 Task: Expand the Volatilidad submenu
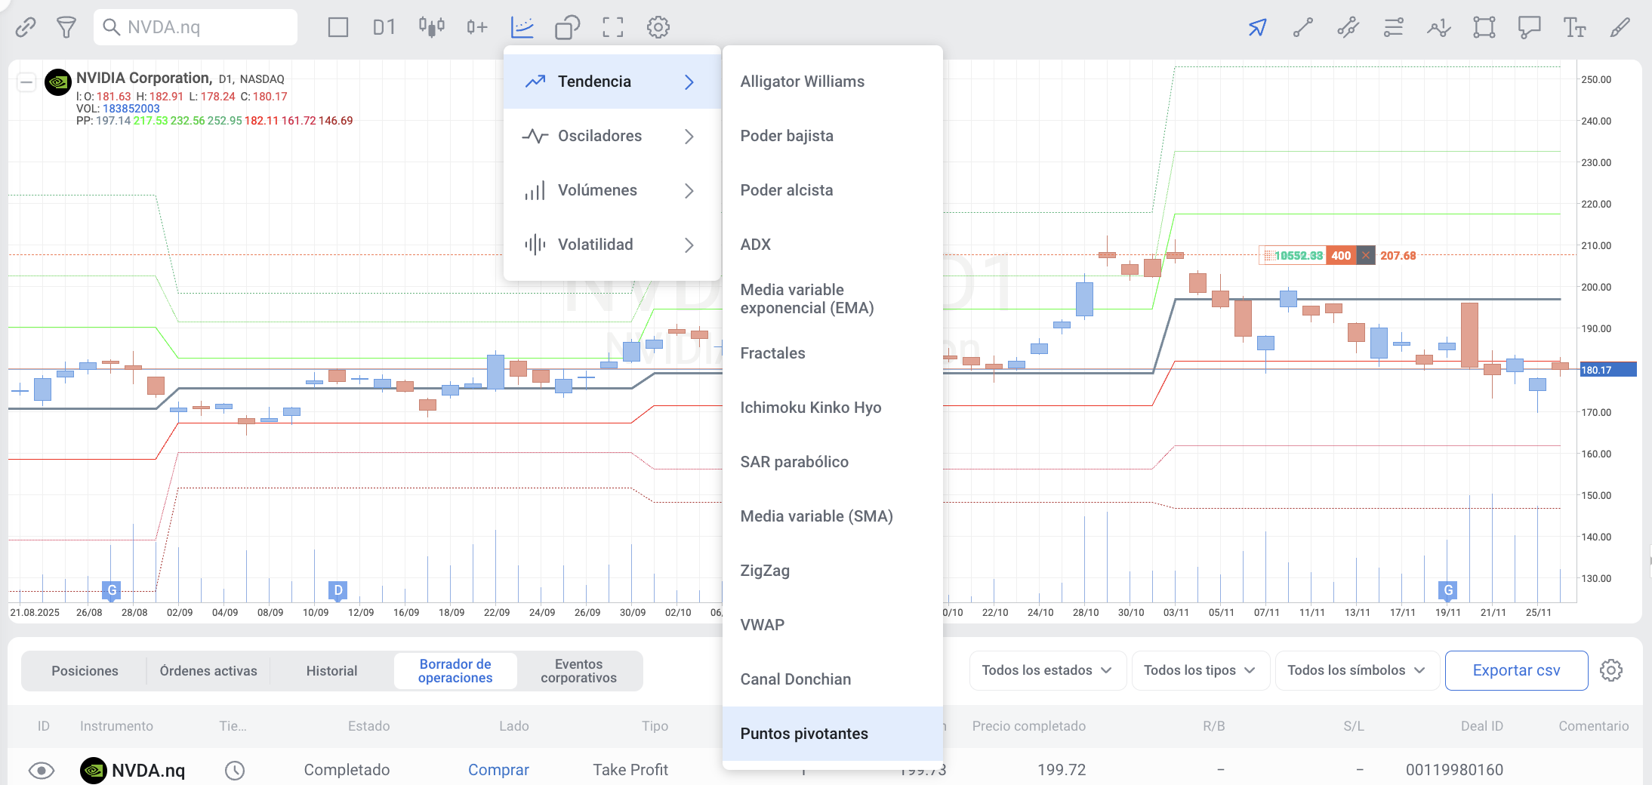(x=612, y=245)
